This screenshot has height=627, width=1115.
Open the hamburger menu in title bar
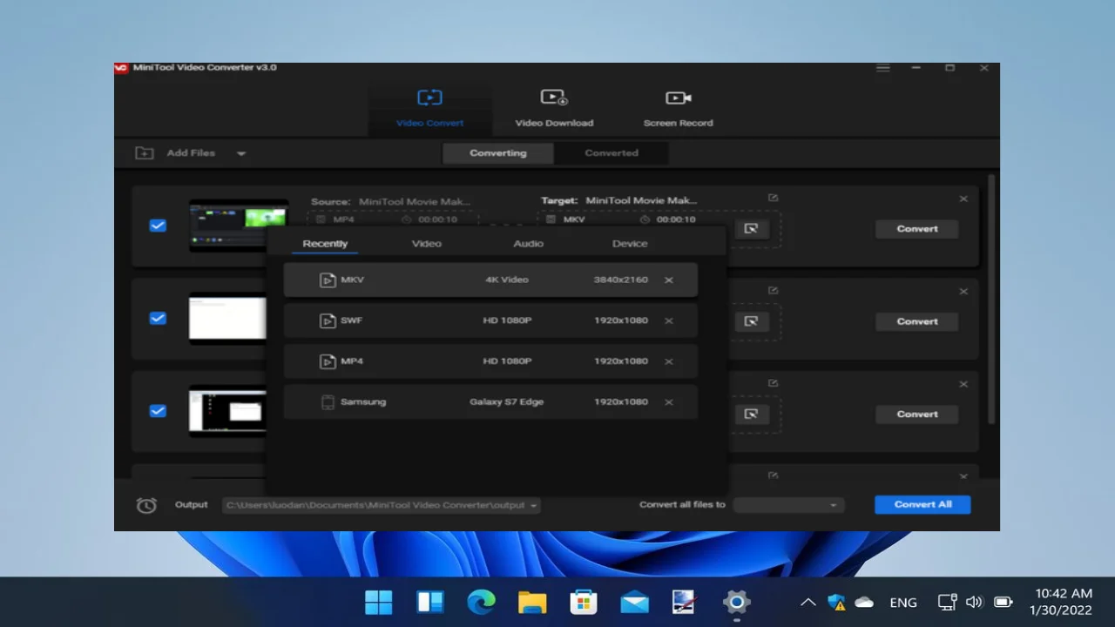click(x=883, y=68)
